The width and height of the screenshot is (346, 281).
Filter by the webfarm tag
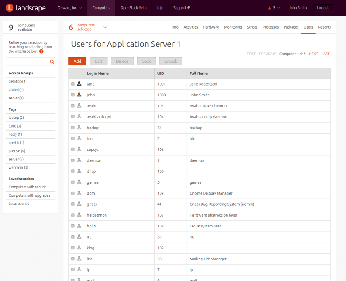pyautogui.click(x=18, y=167)
